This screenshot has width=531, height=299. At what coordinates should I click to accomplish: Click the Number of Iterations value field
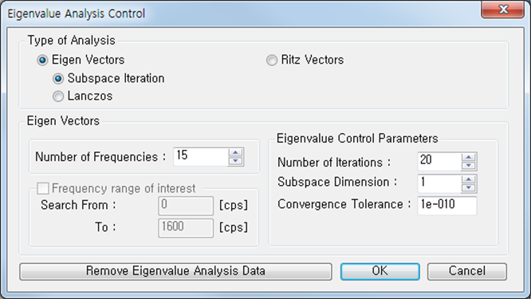439,161
